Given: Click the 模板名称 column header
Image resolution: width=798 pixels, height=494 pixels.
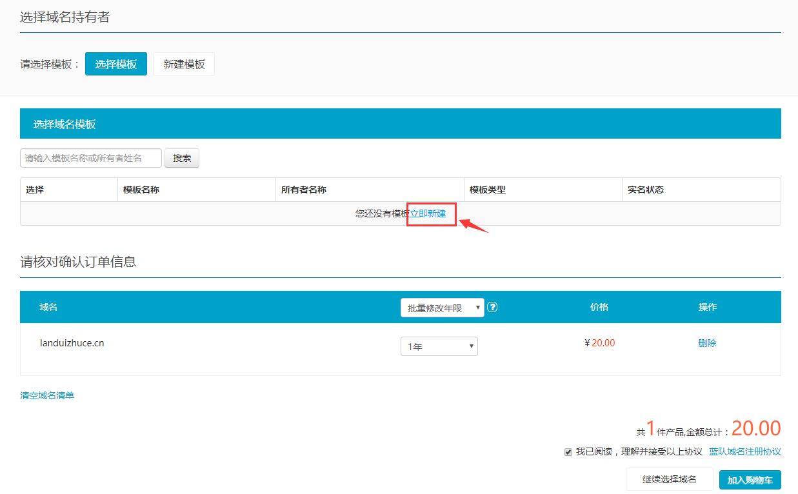Looking at the screenshot, I should tap(141, 190).
